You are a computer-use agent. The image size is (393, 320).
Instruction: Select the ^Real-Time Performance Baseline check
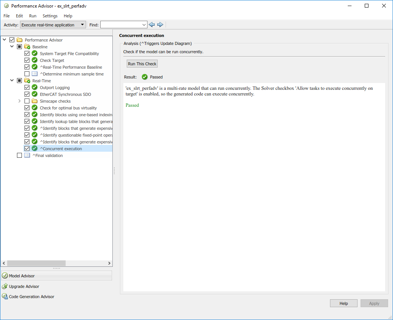pyautogui.click(x=71, y=67)
